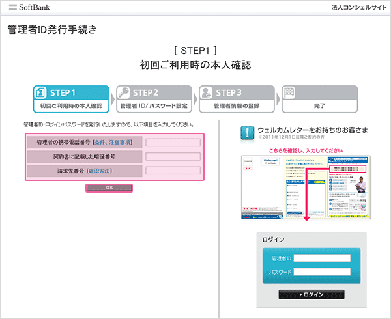Image resolution: width=391 pixels, height=319 pixels.
Task: Focus the 請求先番号 input field
Action: click(x=173, y=171)
